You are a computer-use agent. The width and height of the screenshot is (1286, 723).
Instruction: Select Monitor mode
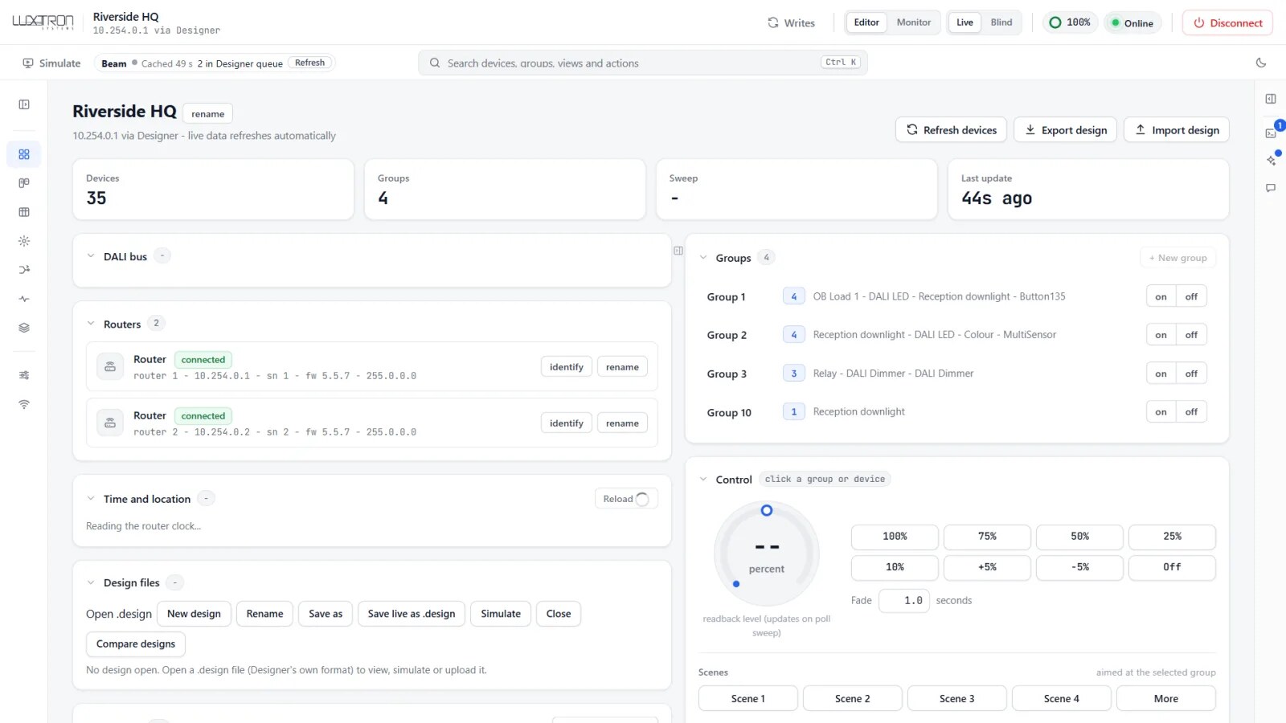914,22
